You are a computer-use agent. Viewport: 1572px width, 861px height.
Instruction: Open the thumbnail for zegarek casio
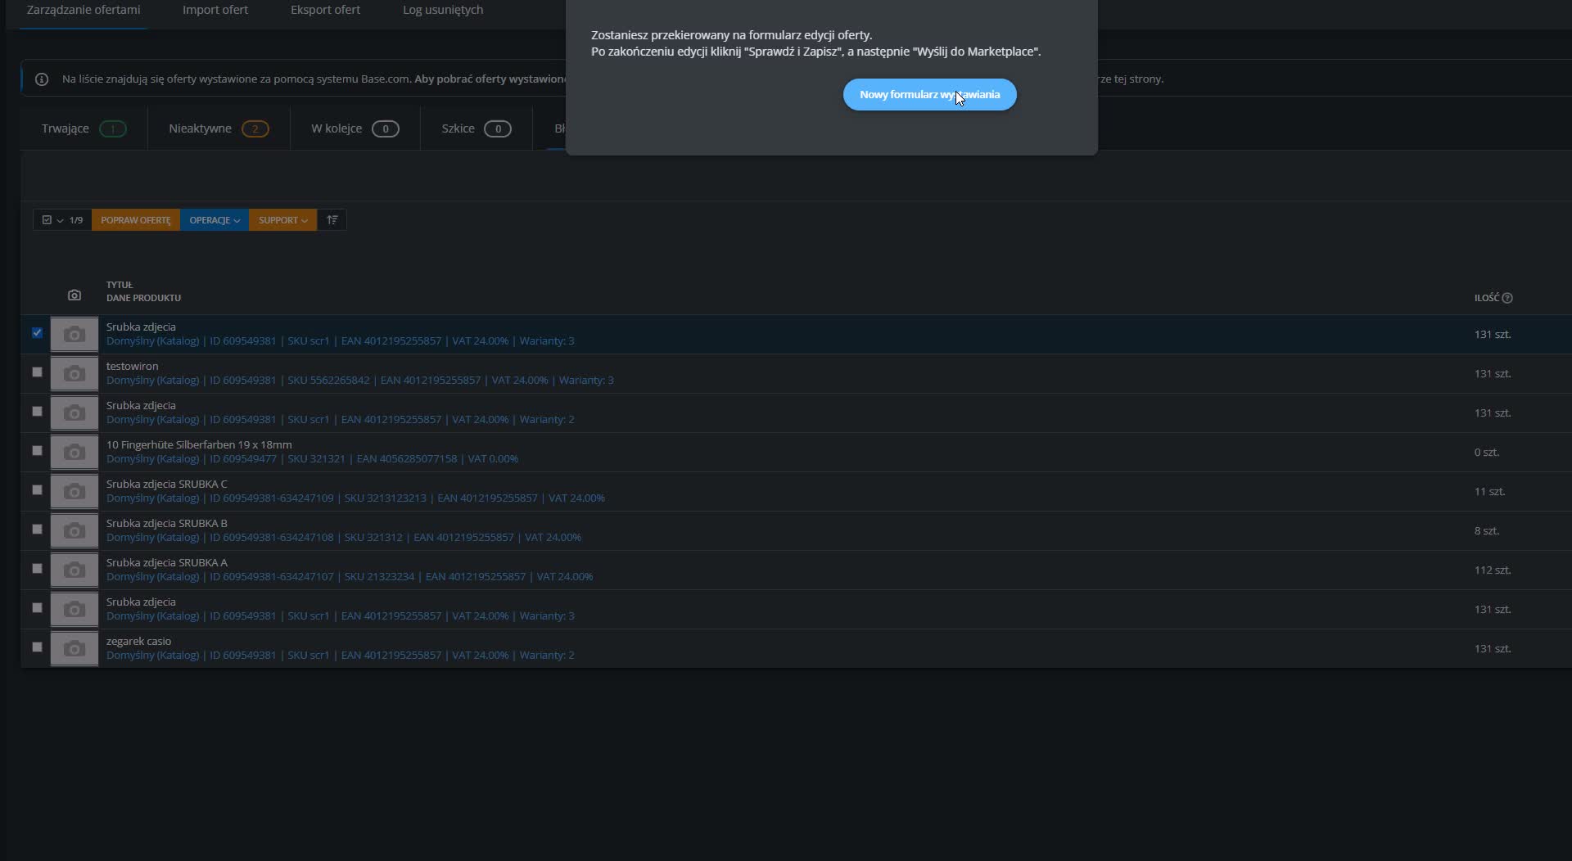75,648
